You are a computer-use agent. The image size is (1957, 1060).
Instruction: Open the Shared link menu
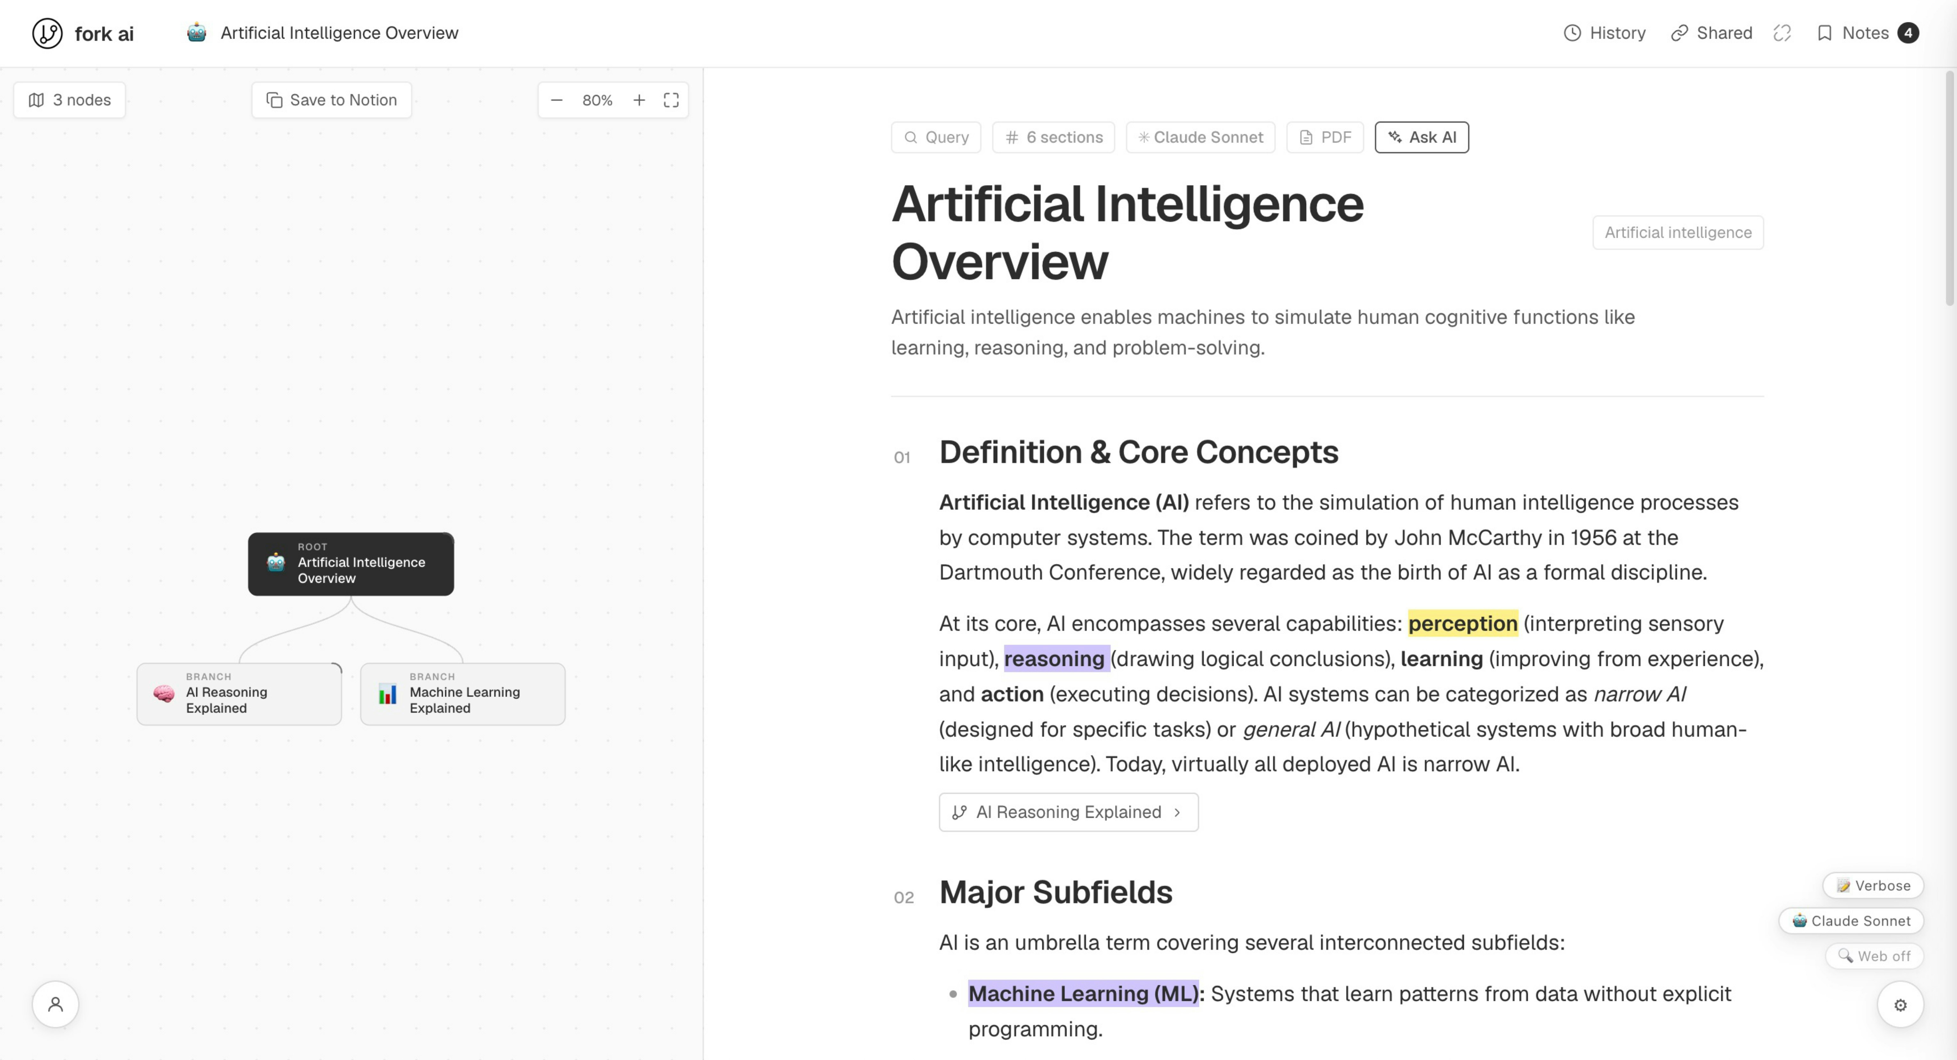pyautogui.click(x=1712, y=33)
